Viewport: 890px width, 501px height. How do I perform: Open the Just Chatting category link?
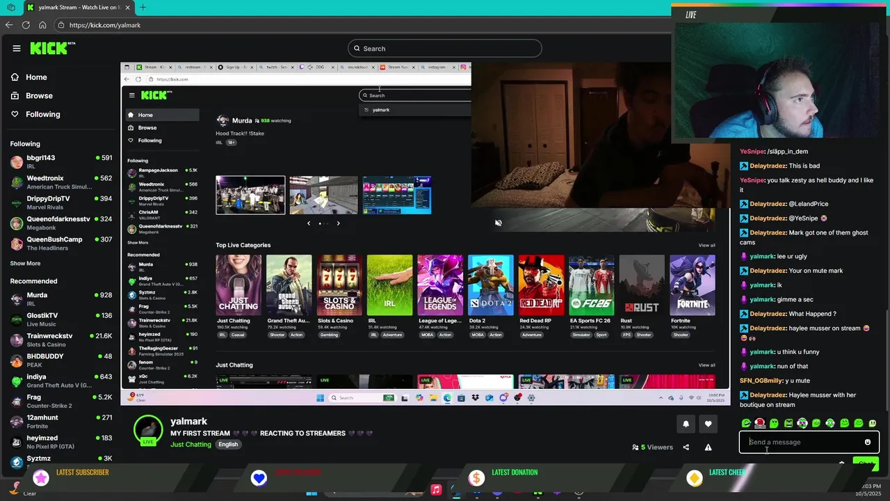(x=191, y=444)
